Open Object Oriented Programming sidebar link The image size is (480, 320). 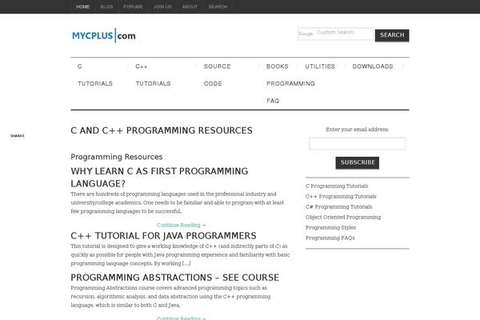point(343,217)
